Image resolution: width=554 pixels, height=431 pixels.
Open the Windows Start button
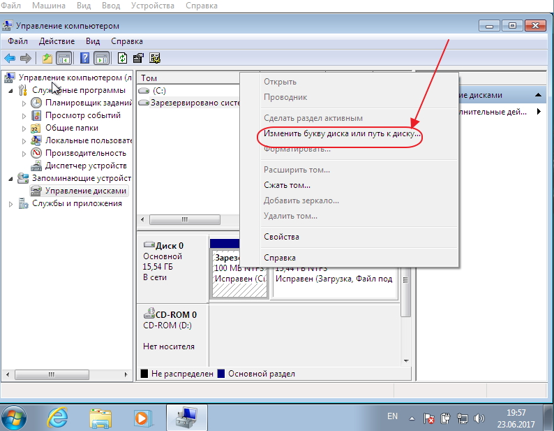(x=14, y=418)
